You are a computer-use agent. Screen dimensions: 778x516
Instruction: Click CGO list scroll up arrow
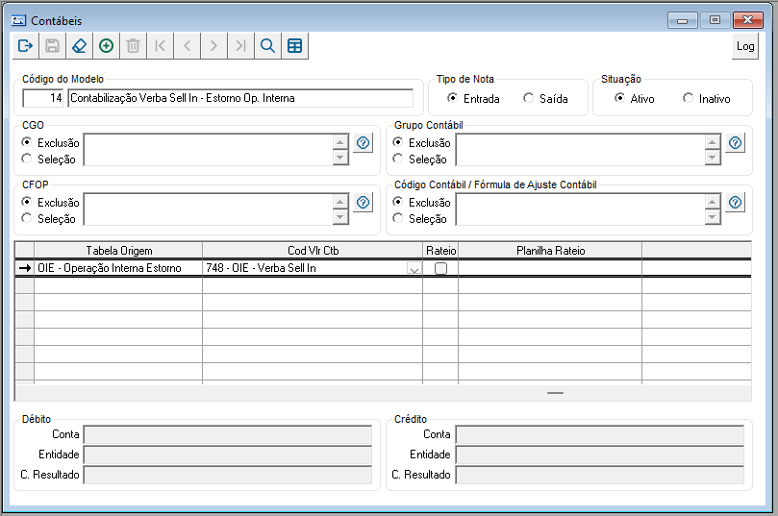[x=340, y=143]
